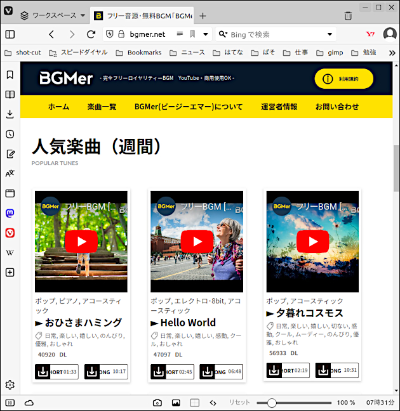Open Downloads panel in sidebar
This screenshot has height=411, width=400.
tap(10, 114)
